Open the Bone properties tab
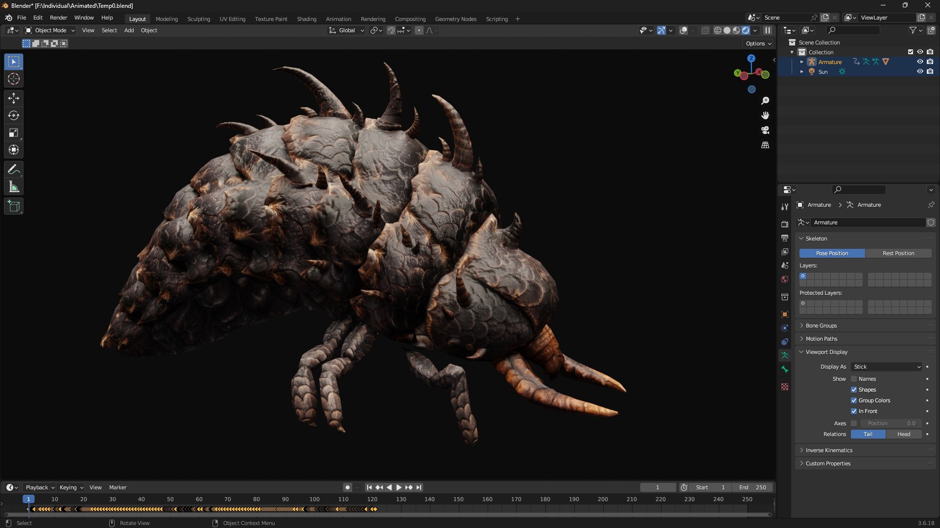The width and height of the screenshot is (940, 528). (x=785, y=369)
